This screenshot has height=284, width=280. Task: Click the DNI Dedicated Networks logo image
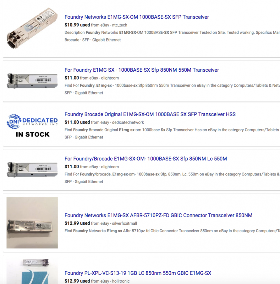coord(32,121)
